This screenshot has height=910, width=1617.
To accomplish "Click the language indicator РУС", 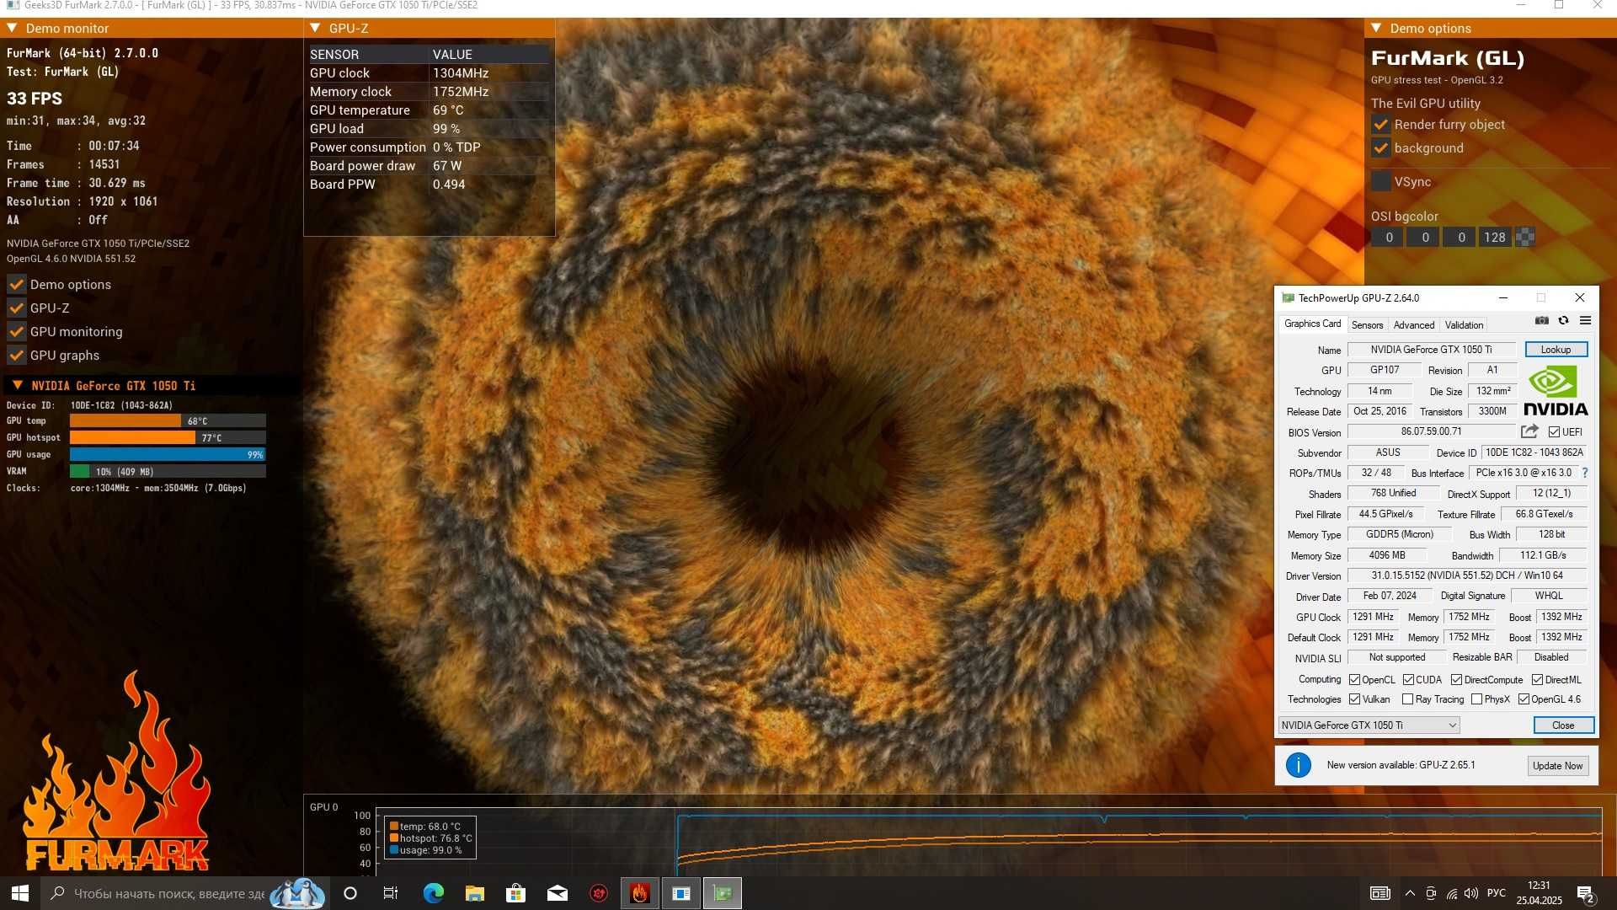I will coord(1497,893).
